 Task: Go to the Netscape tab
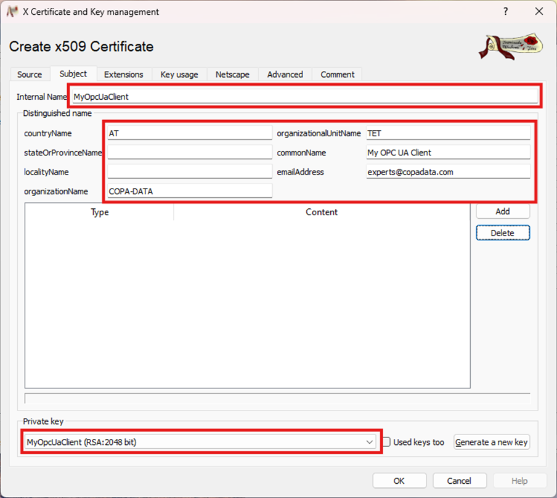pos(232,74)
